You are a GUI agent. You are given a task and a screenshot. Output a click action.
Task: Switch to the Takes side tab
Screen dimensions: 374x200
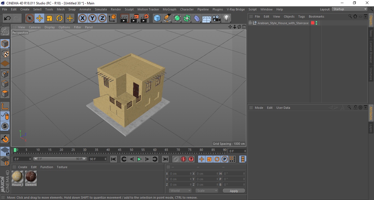[x=371, y=33]
